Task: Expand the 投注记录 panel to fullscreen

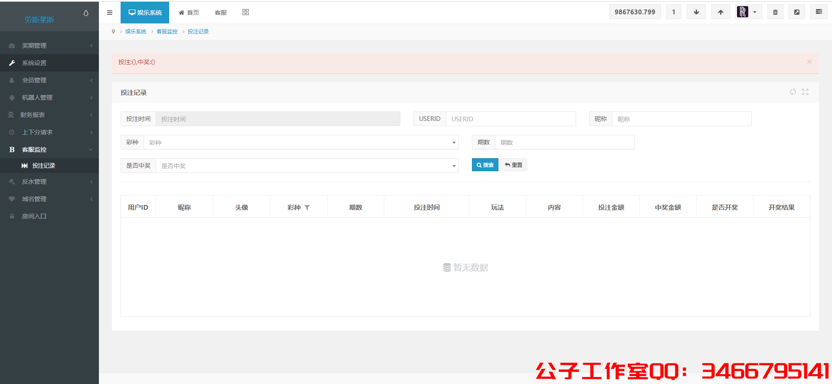Action: click(x=806, y=92)
